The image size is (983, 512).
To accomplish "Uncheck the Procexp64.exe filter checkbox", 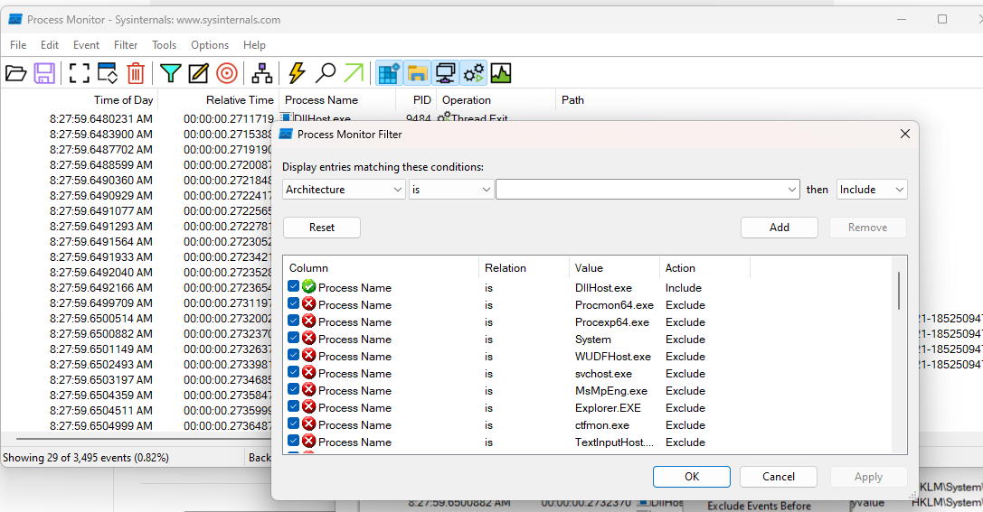I will 293,321.
